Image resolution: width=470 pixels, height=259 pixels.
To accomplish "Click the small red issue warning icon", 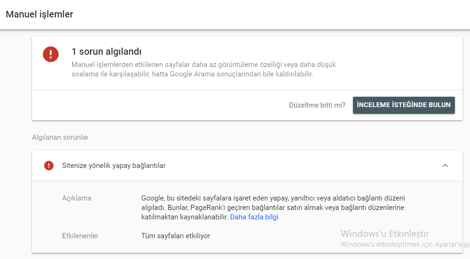I will pos(49,166).
